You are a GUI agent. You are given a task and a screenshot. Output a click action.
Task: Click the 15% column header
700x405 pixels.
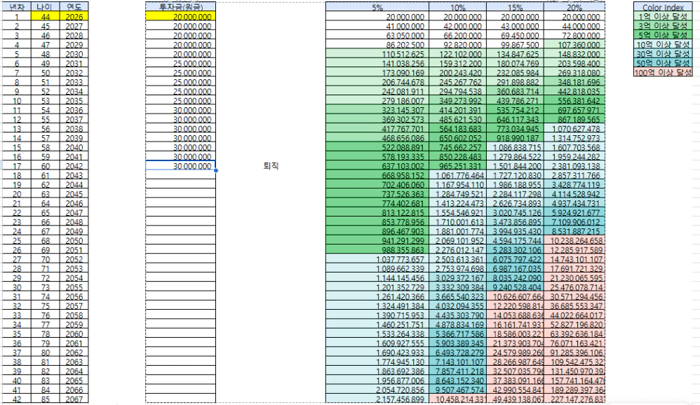(515, 7)
